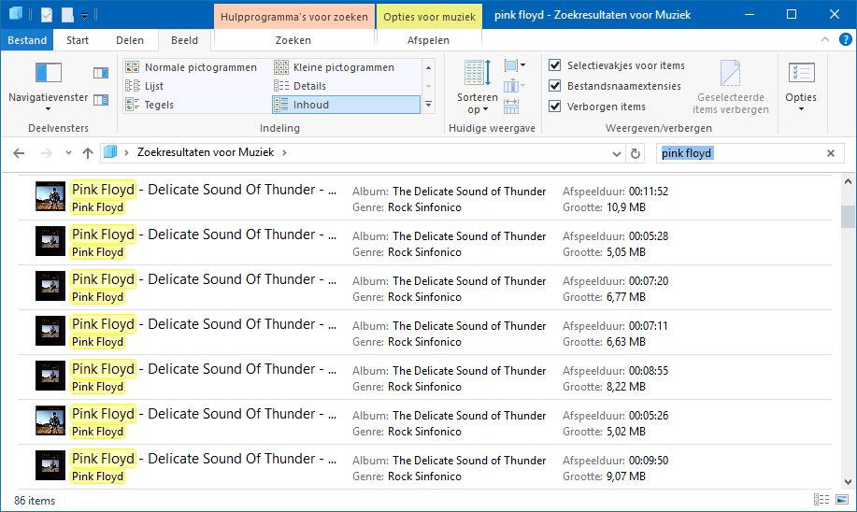Open the Group by (Groeperen op) dropdown
The height and width of the screenshot is (512, 857).
[515, 65]
